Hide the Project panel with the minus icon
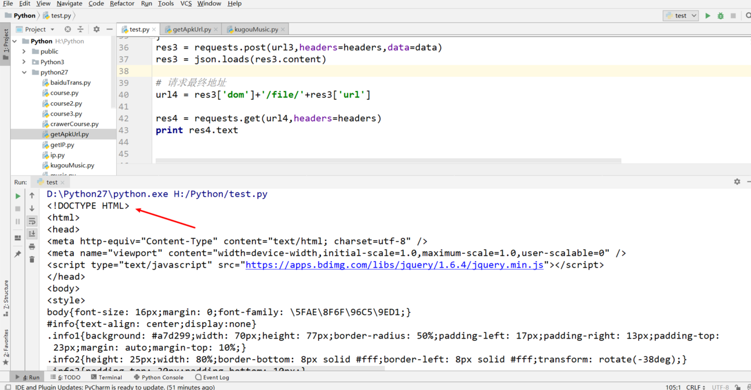 point(109,29)
